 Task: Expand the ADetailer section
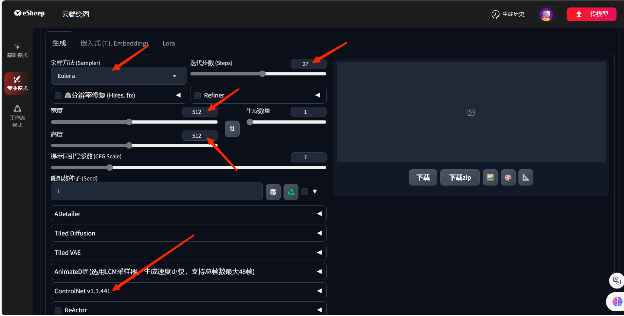[x=188, y=214]
